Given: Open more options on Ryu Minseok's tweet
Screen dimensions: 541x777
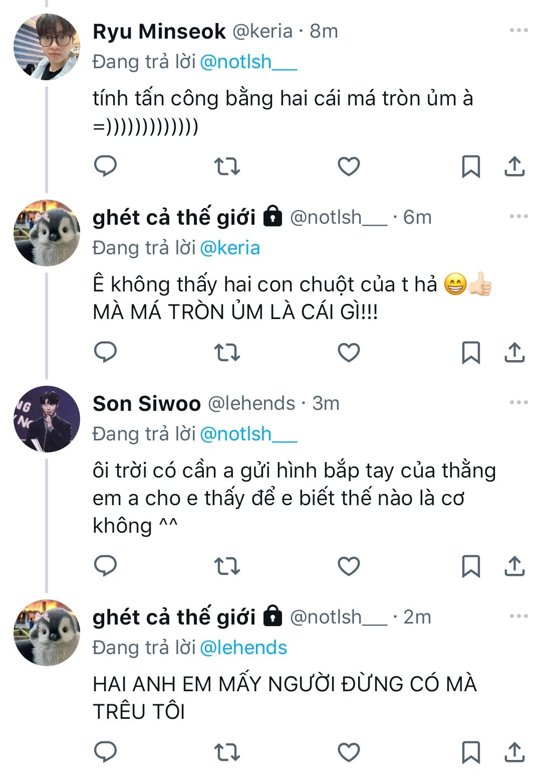Looking at the screenshot, I should (x=518, y=31).
